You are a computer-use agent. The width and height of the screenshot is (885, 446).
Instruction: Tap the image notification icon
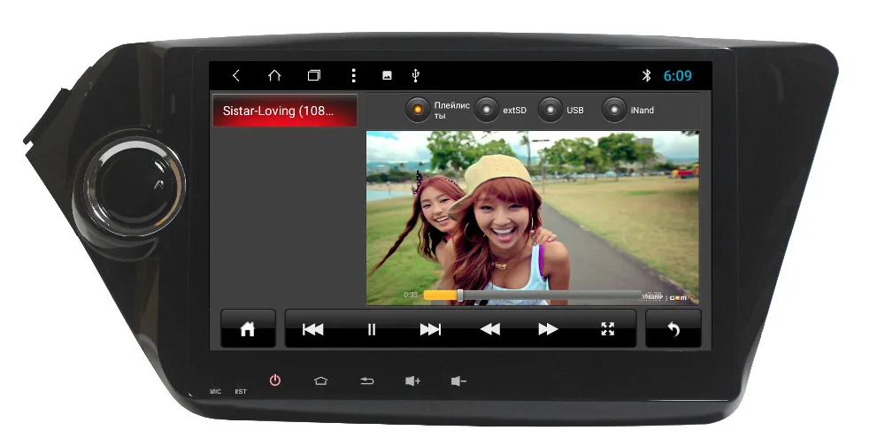[x=388, y=75]
